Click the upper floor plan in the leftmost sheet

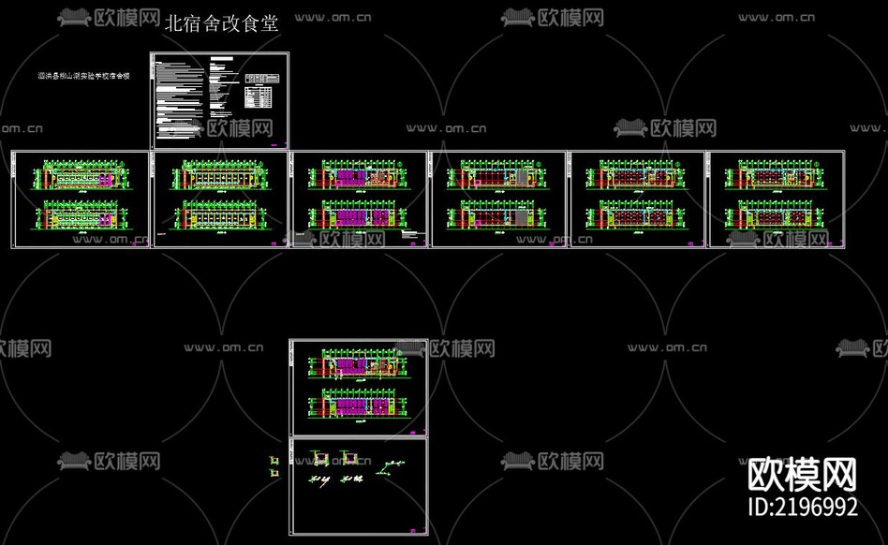81,176
